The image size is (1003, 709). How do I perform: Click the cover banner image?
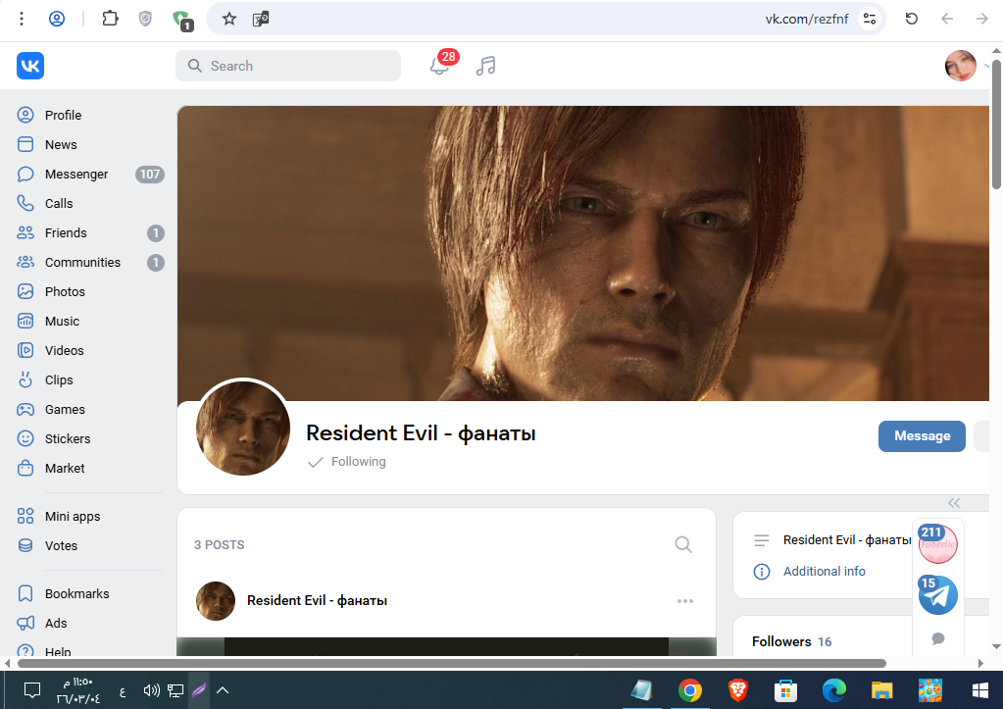pyautogui.click(x=582, y=253)
